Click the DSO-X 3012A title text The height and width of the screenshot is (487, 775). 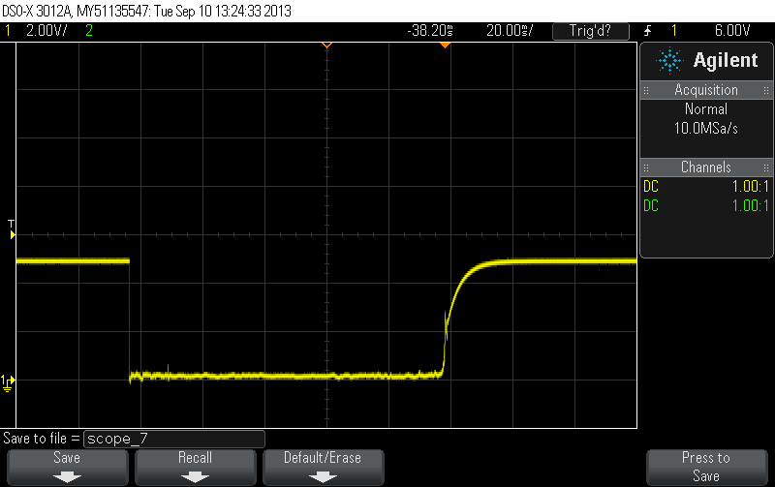[38, 11]
